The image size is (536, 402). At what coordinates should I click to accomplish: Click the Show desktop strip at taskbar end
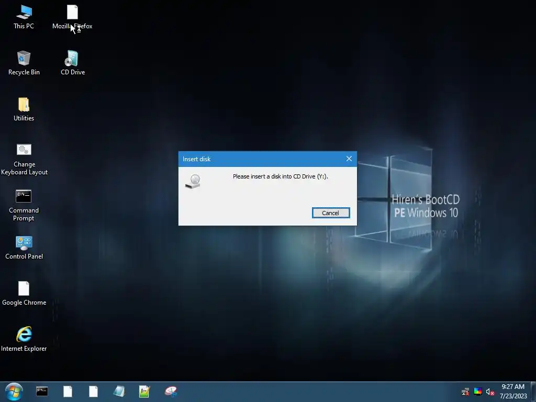[533, 392]
